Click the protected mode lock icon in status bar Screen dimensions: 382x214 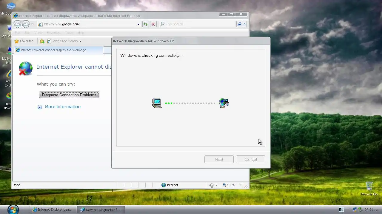coord(211,185)
